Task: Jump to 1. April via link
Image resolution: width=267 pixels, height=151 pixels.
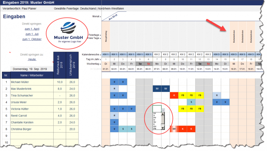Action: coord(32,29)
